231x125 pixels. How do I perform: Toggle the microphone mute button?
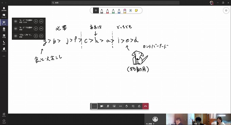point(108,106)
